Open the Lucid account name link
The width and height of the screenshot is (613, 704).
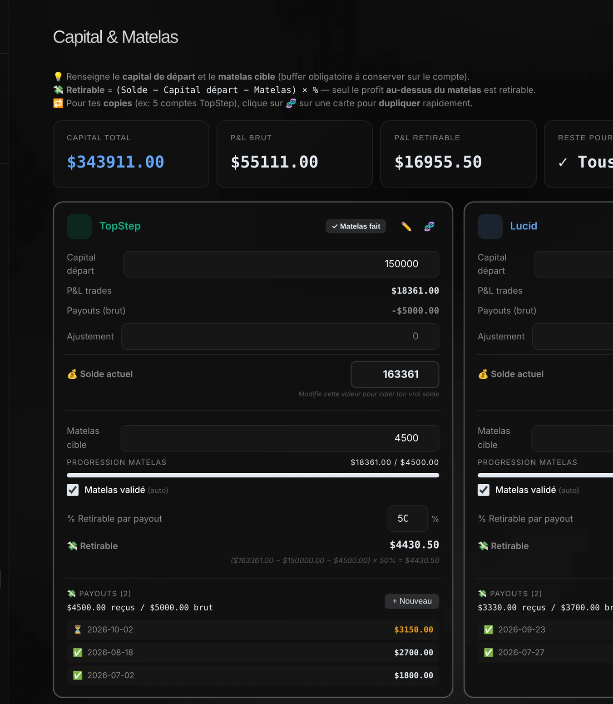click(524, 226)
